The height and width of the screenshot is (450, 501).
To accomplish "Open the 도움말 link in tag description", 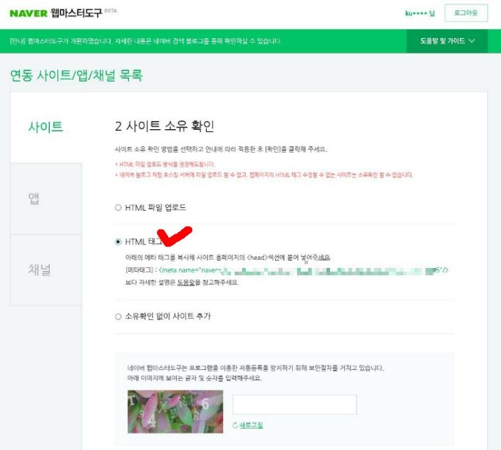I will 186,283.
